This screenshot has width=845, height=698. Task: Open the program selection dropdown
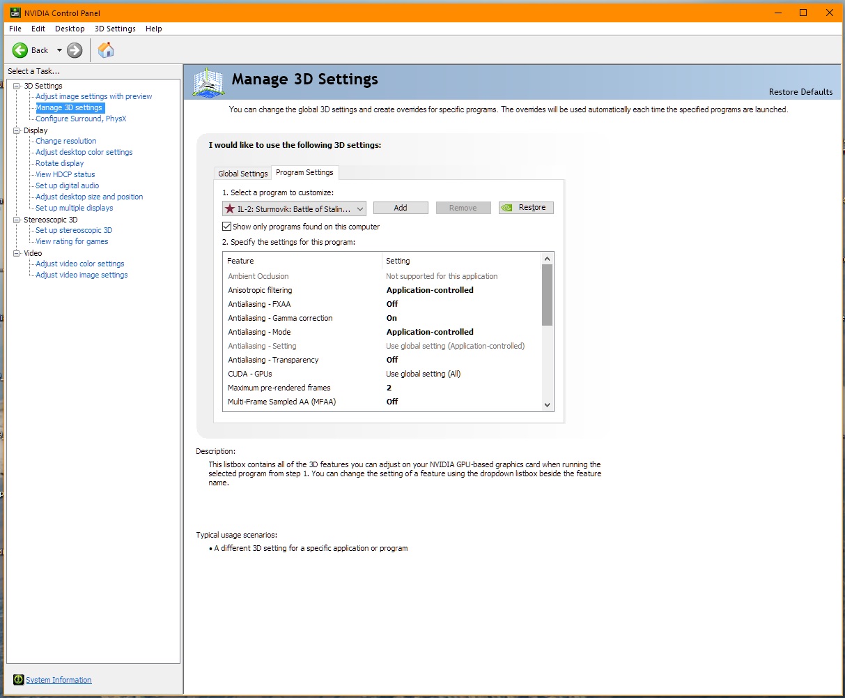tap(294, 208)
